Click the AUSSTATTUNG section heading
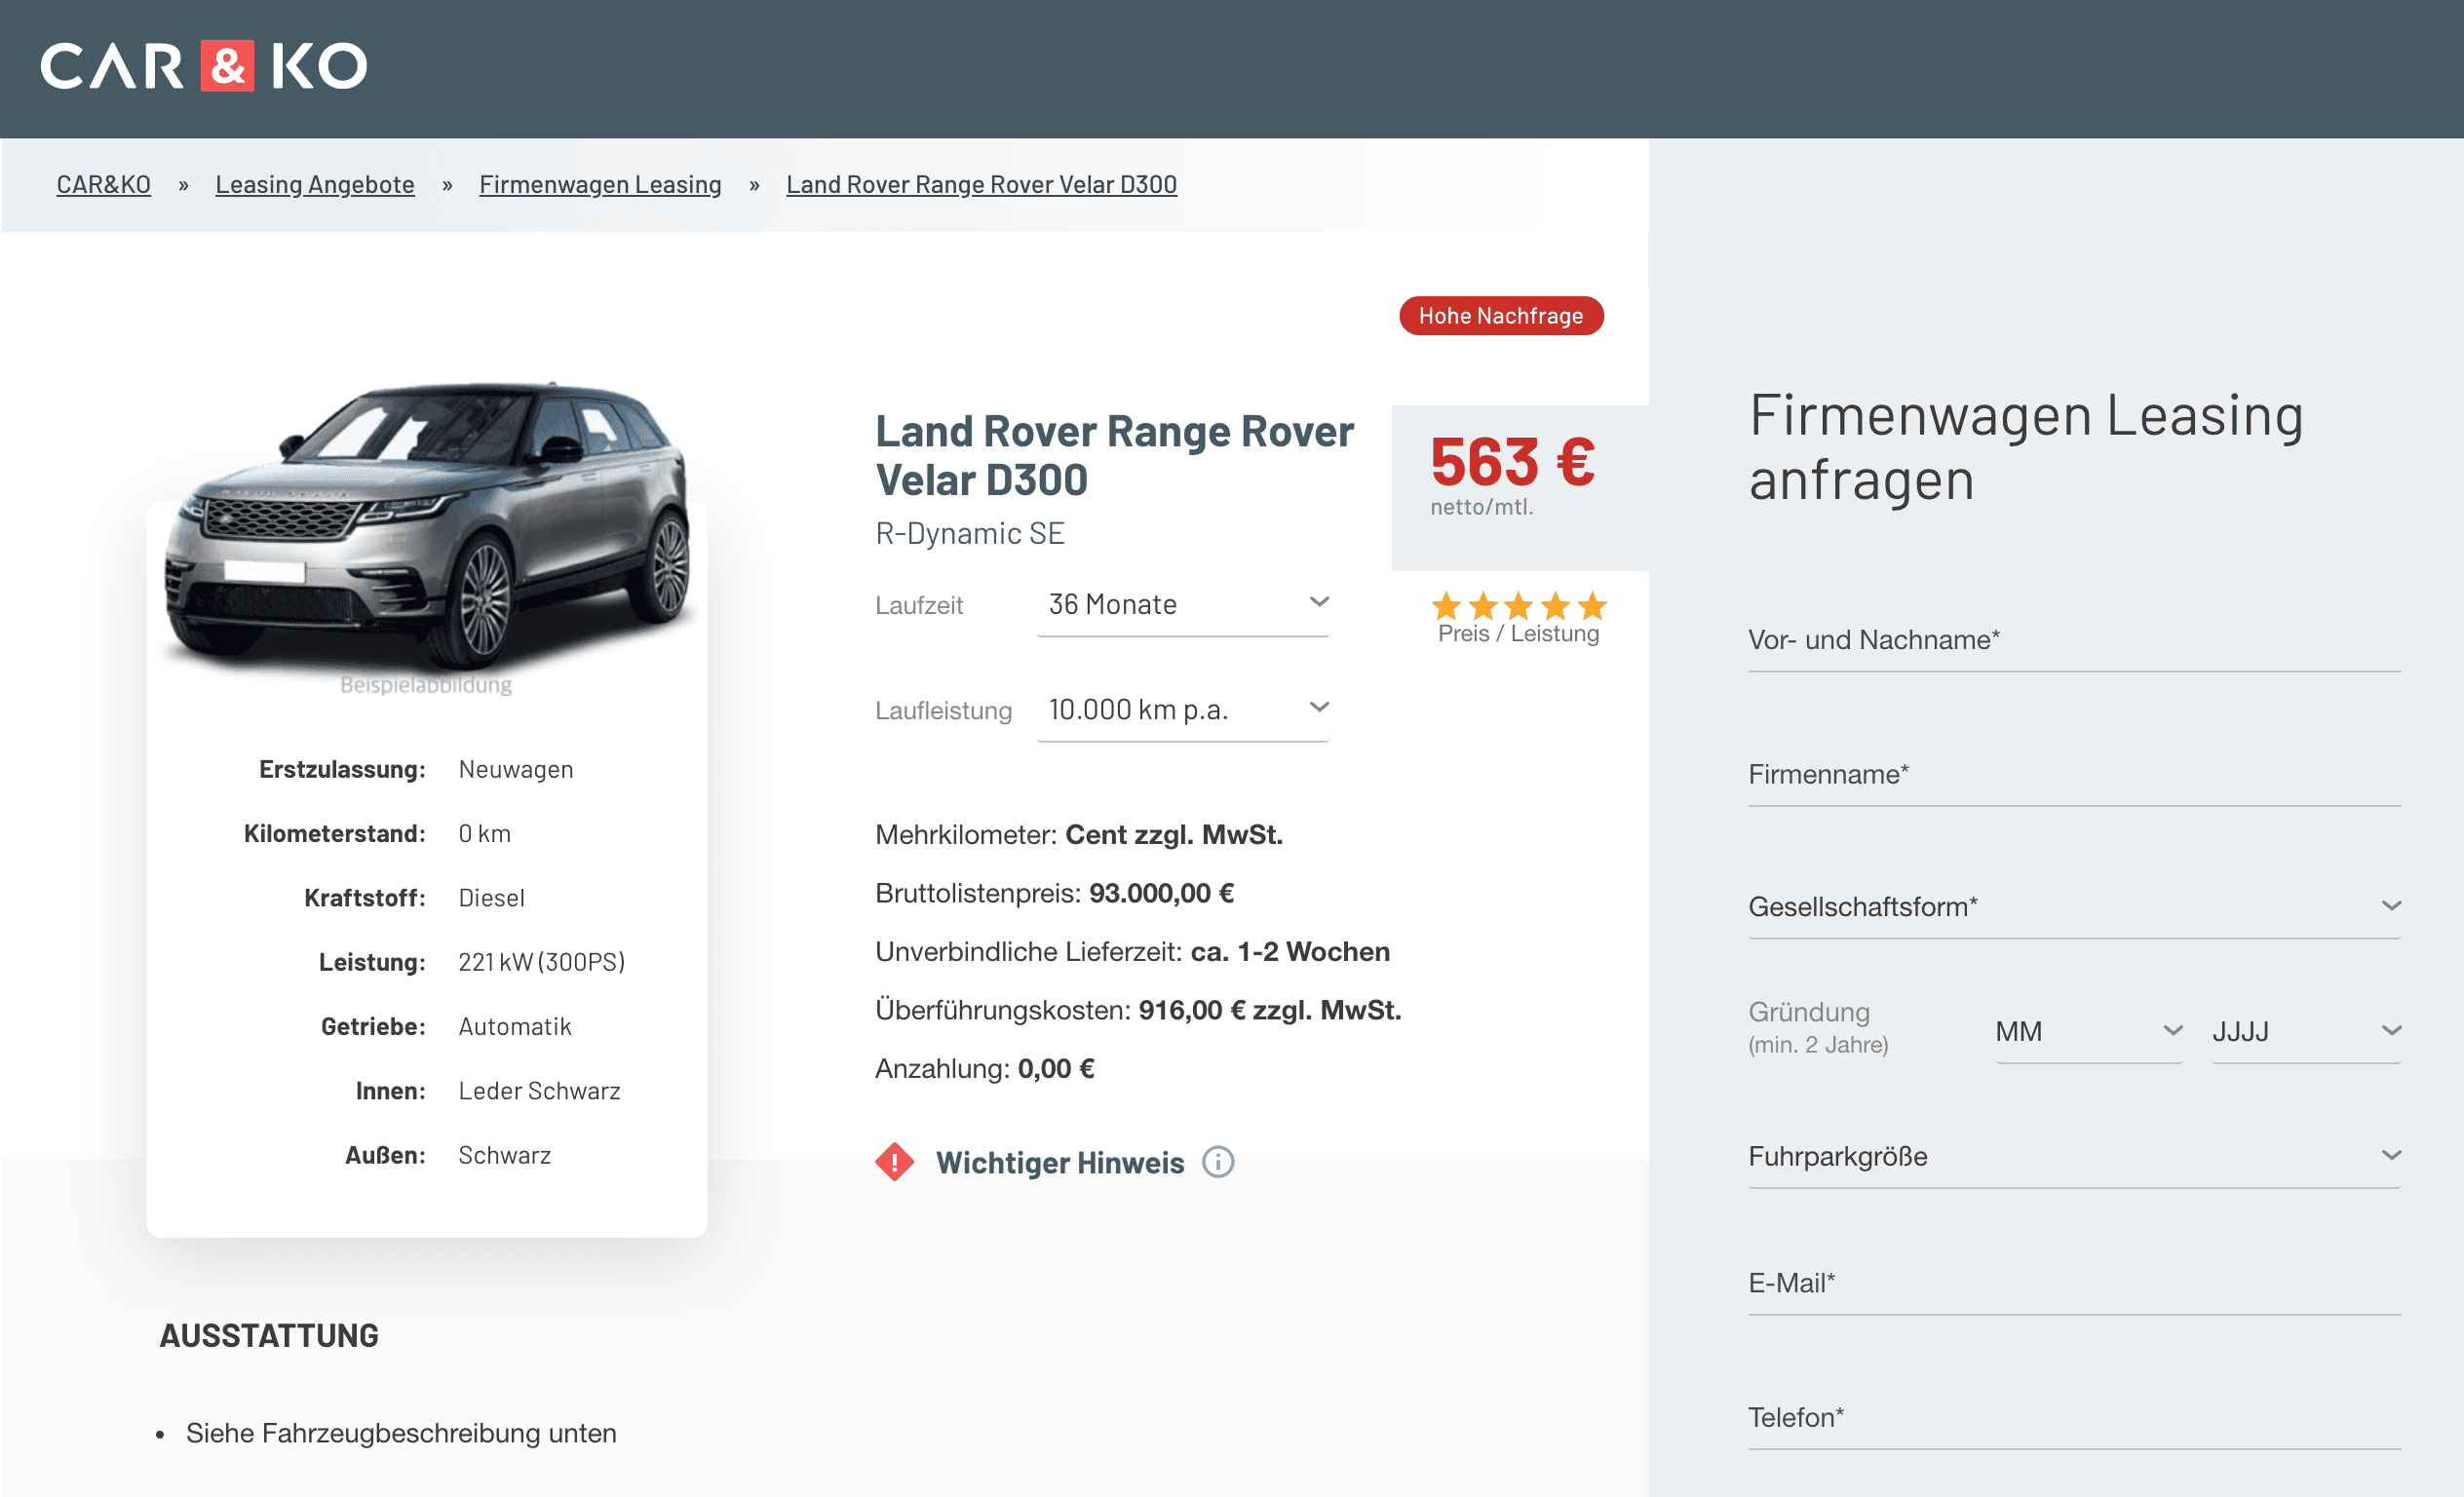Screen dimensions: 2464x1497 pos(269,1336)
